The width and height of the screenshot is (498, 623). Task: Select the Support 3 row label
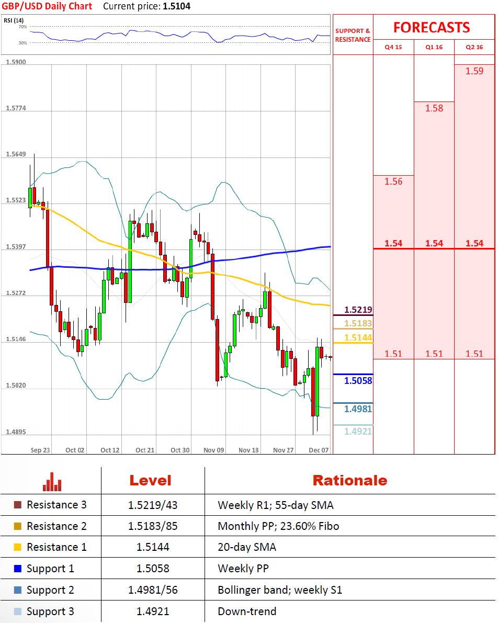(50, 611)
